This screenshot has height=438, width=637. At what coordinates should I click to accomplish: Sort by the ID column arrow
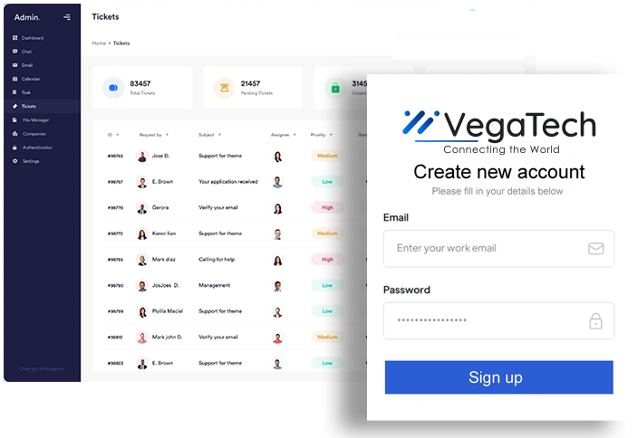pyautogui.click(x=118, y=135)
